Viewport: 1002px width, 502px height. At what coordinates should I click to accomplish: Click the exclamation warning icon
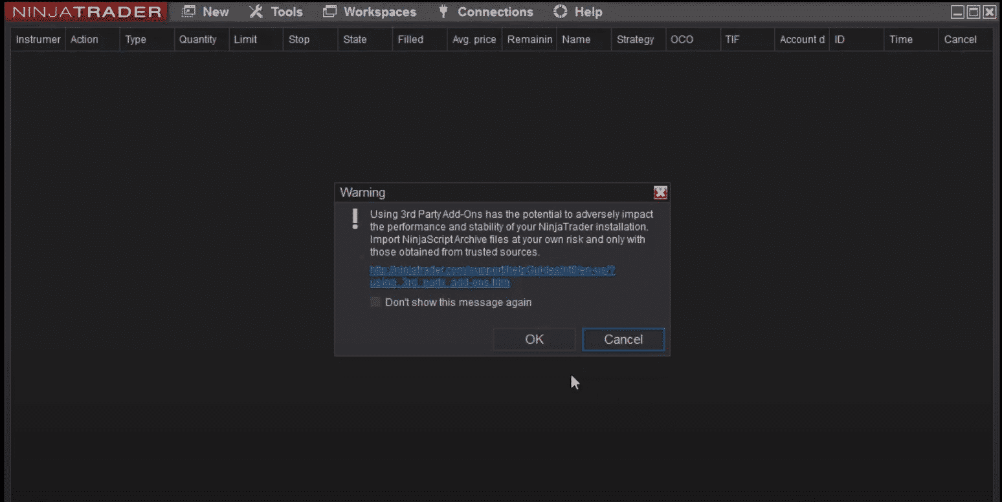point(355,218)
